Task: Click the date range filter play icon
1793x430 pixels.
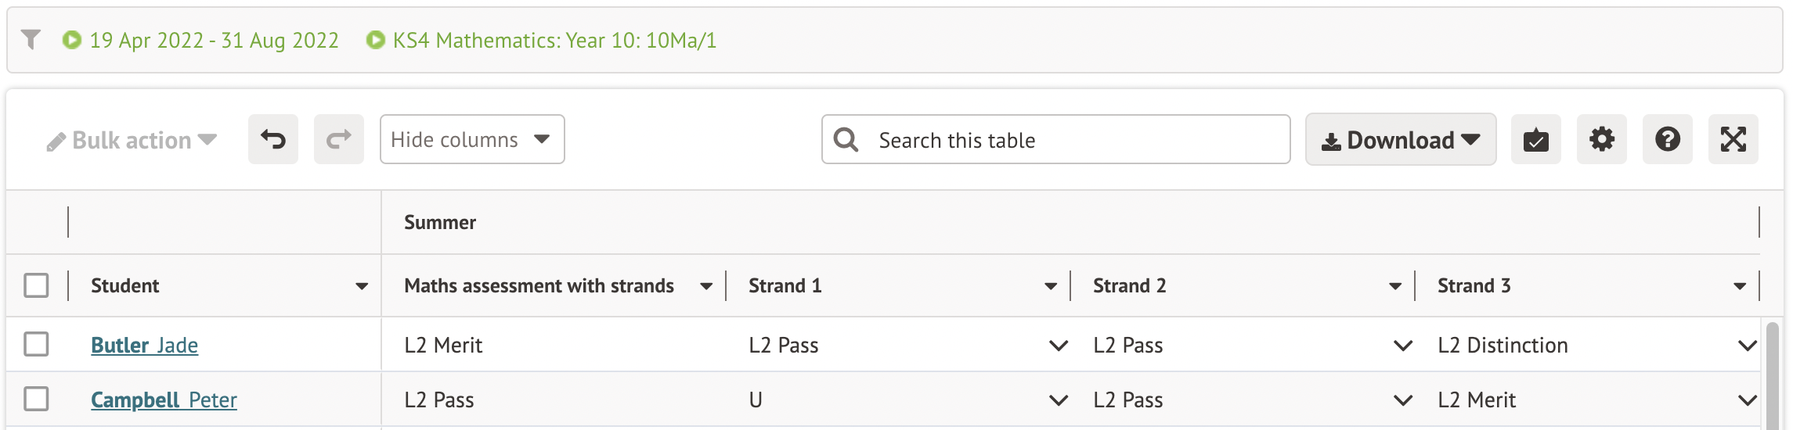Action: [x=72, y=40]
